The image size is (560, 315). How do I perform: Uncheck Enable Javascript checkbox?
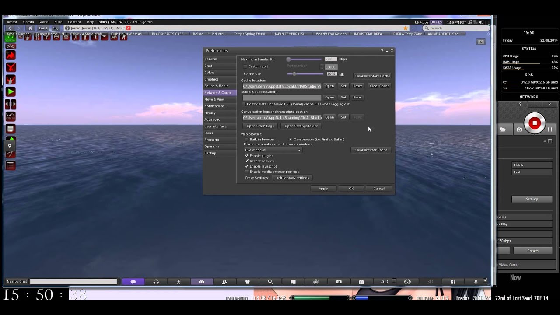point(247,166)
